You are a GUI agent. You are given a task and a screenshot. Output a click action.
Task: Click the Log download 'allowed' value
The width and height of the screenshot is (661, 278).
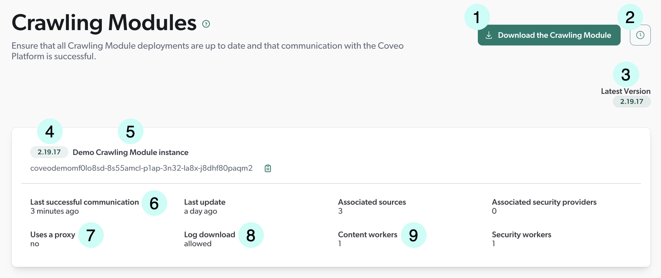tap(198, 244)
